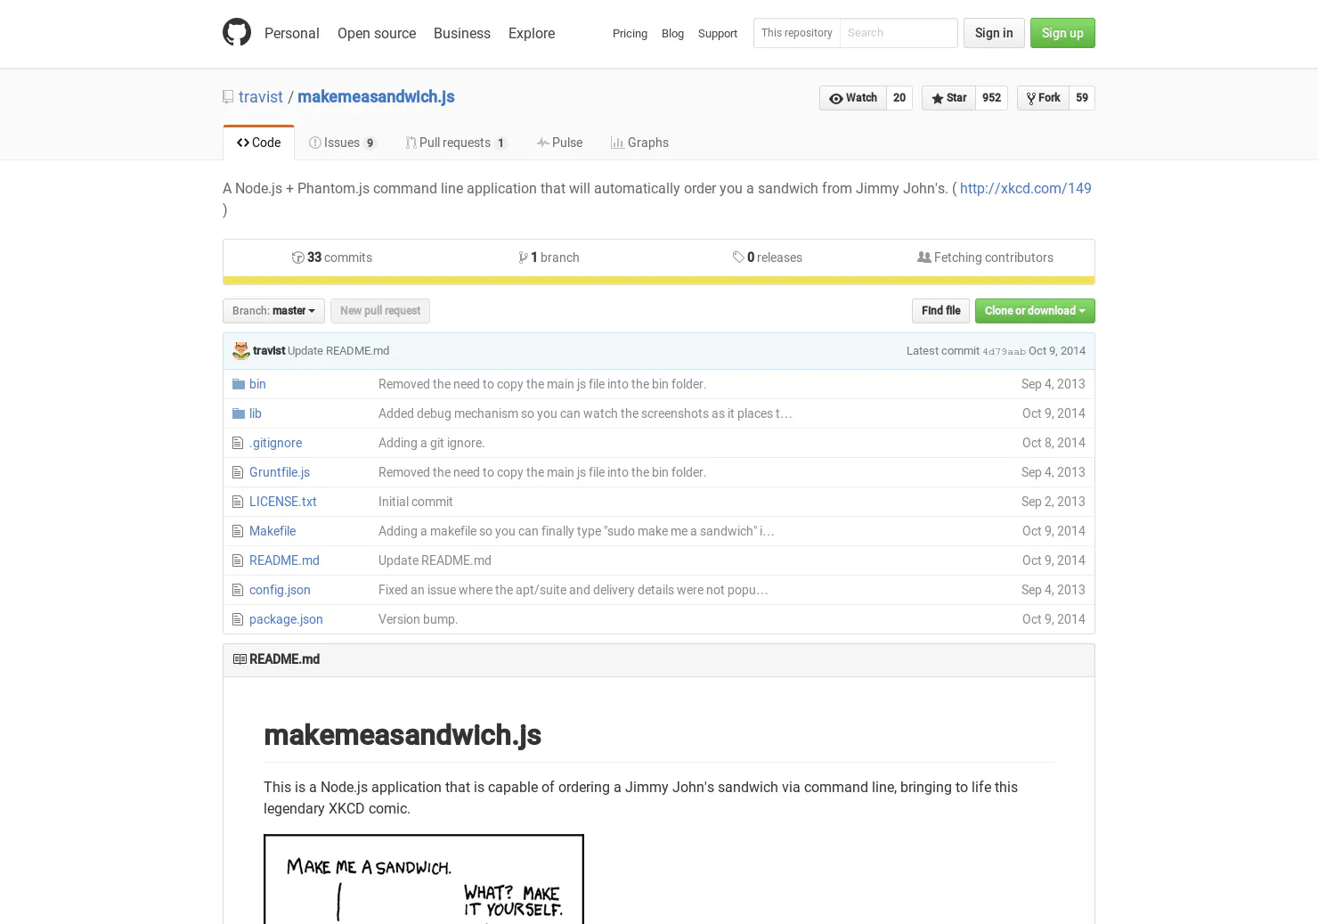The image size is (1318, 924).
Task: Expand the Clone or download menu
Action: [x=1035, y=311]
